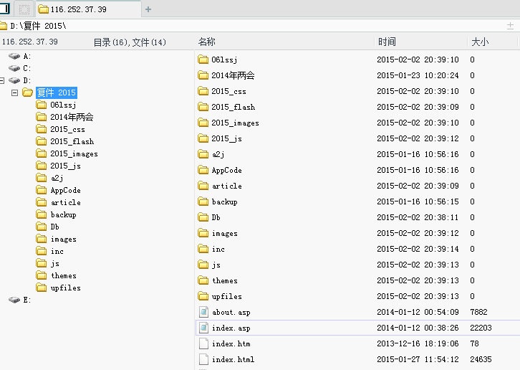This screenshot has height=370, width=520.
Task: Click 2015_css folder icon in file list
Action: [203, 91]
